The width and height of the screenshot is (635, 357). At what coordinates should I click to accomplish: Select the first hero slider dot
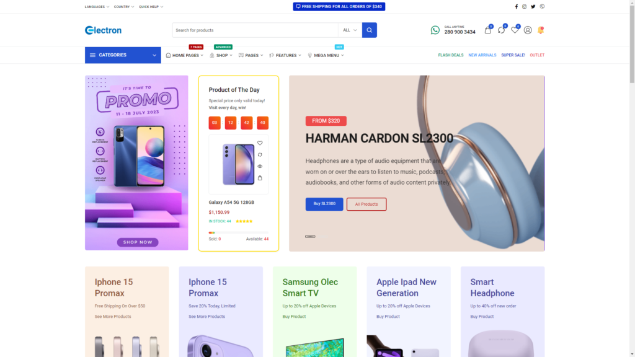point(310,236)
